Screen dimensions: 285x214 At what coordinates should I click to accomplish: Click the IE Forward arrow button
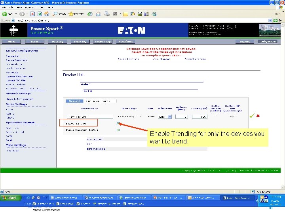[22, 14]
